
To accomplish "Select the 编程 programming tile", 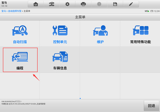I will click(x=20, y=60).
